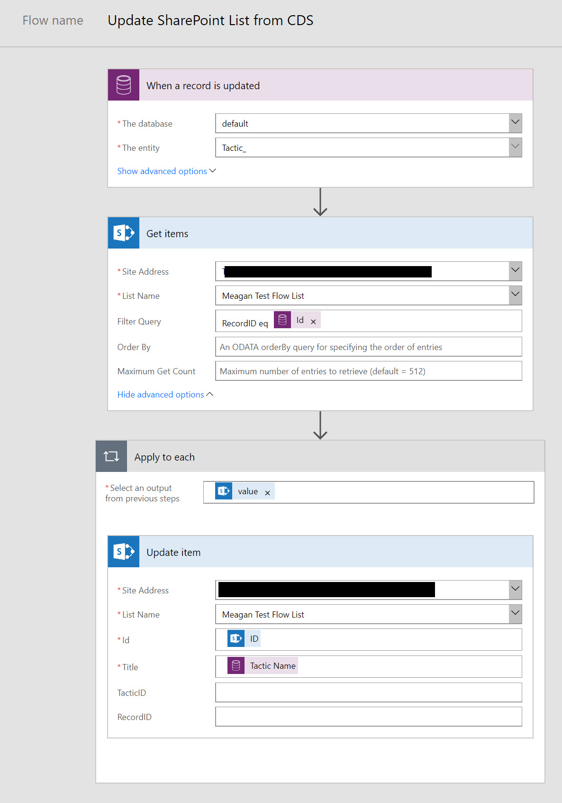Click the Order By input field

(x=369, y=347)
